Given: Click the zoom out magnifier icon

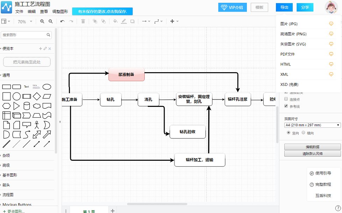Looking at the screenshot, I should click(51, 21).
